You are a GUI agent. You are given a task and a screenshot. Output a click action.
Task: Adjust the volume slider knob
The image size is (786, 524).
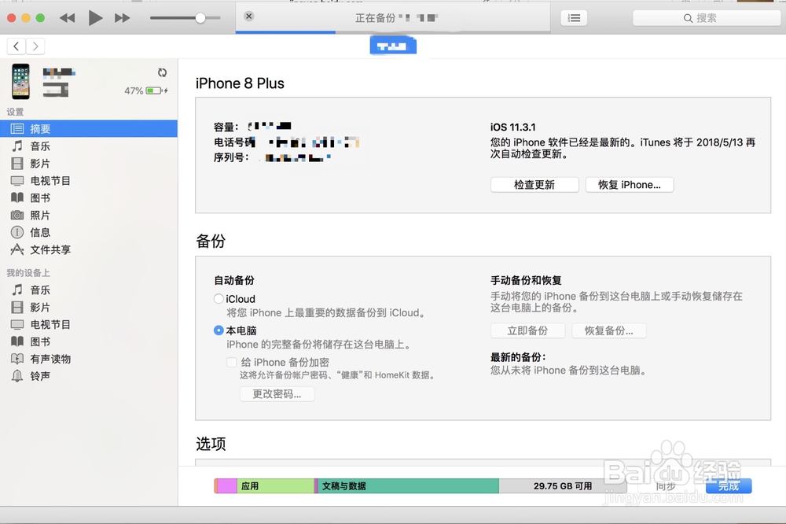(200, 18)
